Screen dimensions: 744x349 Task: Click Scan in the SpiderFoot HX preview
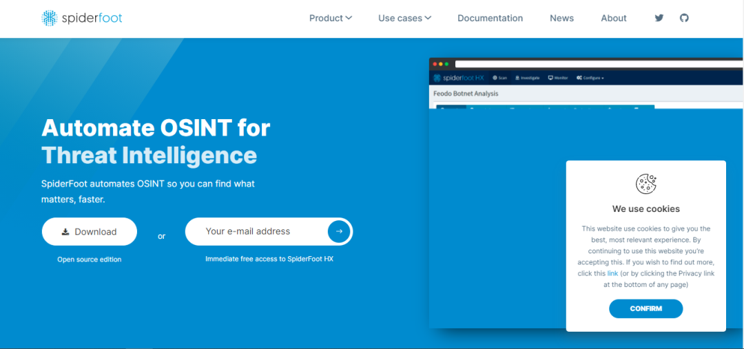click(499, 78)
